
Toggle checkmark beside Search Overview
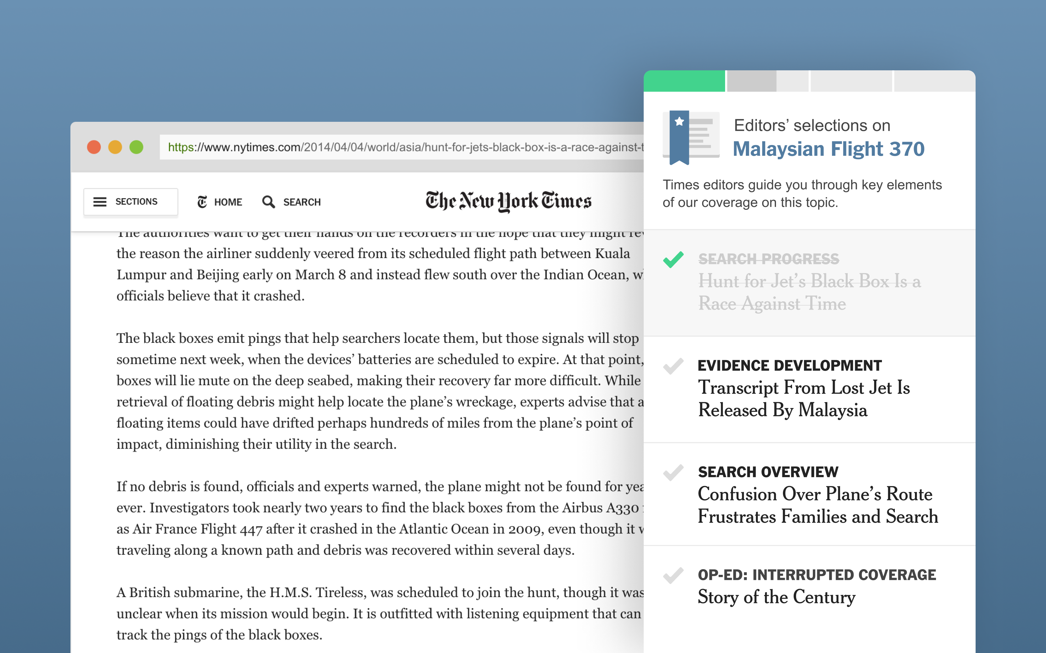coord(674,472)
